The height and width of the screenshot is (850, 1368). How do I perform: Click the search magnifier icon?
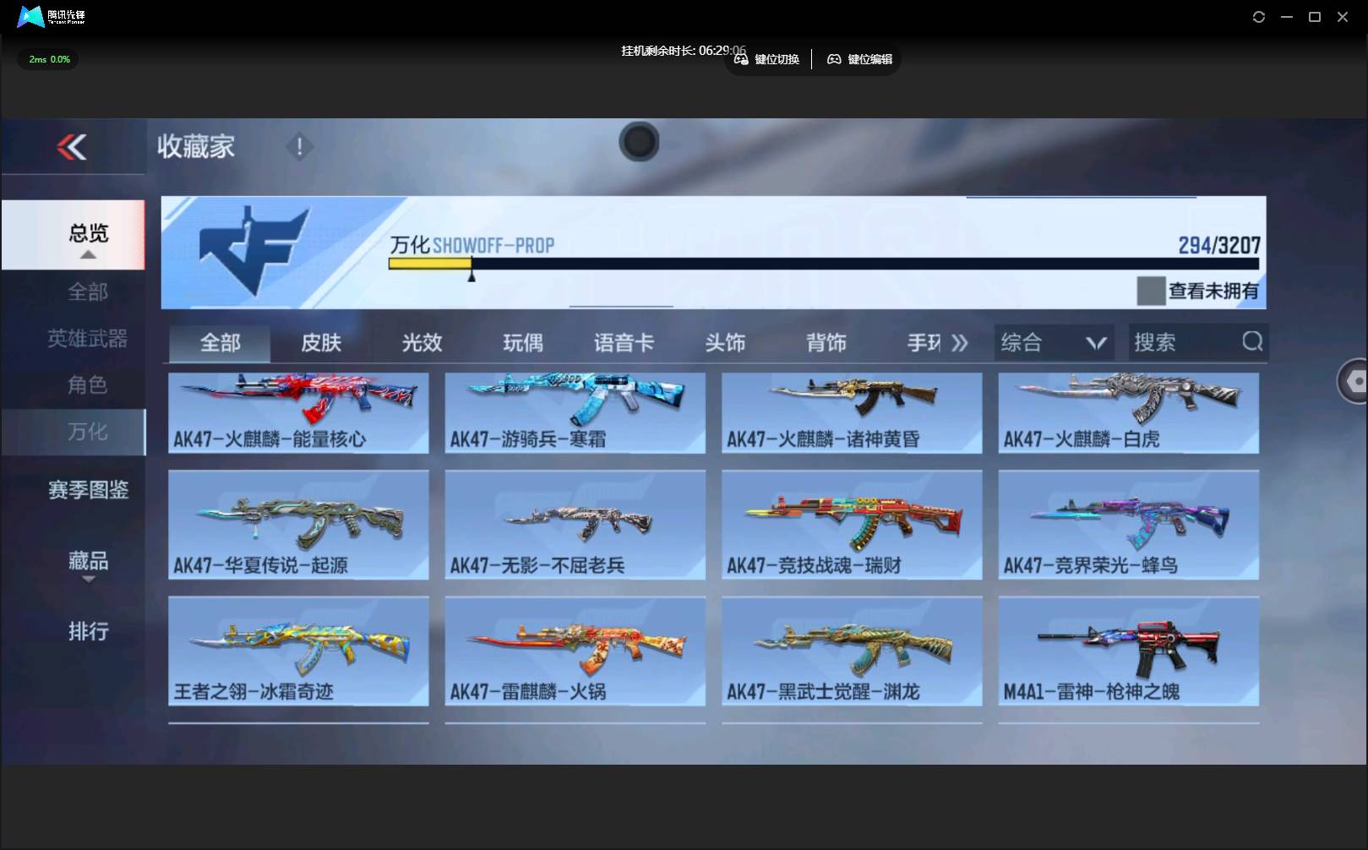click(1252, 341)
